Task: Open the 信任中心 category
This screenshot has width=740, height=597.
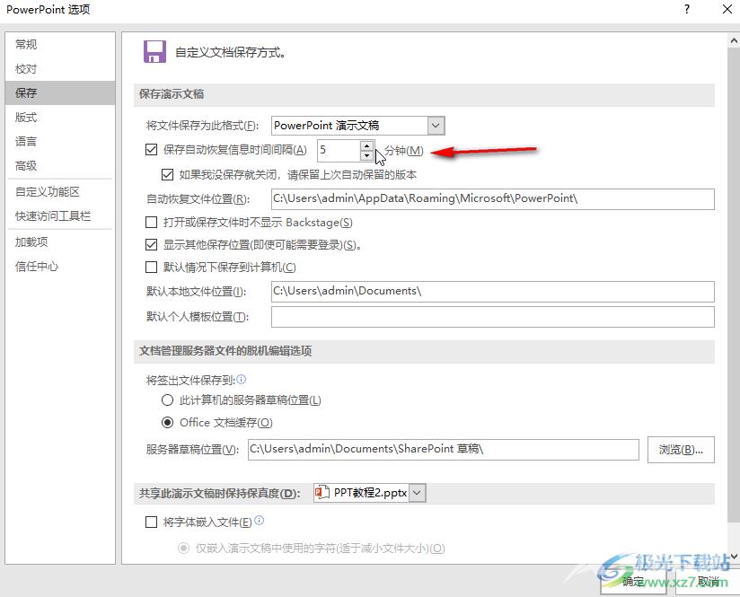Action: pyautogui.click(x=60, y=267)
